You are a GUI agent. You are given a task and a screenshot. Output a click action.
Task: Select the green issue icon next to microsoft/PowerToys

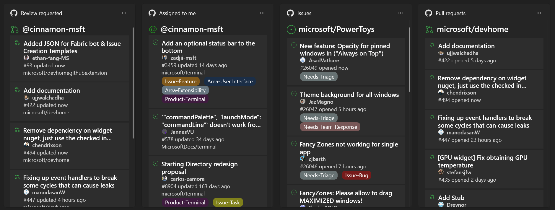pyautogui.click(x=291, y=29)
